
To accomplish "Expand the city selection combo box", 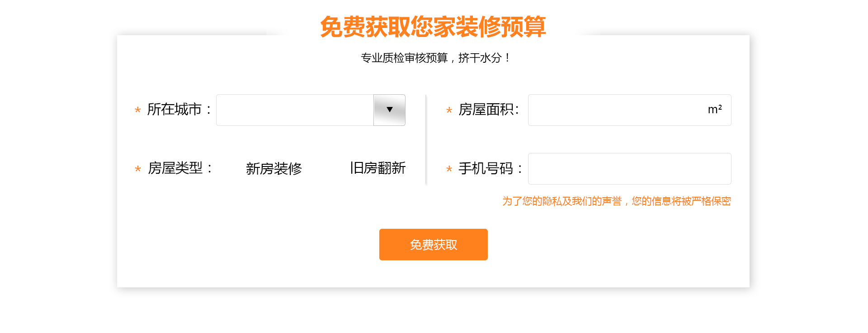I will pos(389,110).
